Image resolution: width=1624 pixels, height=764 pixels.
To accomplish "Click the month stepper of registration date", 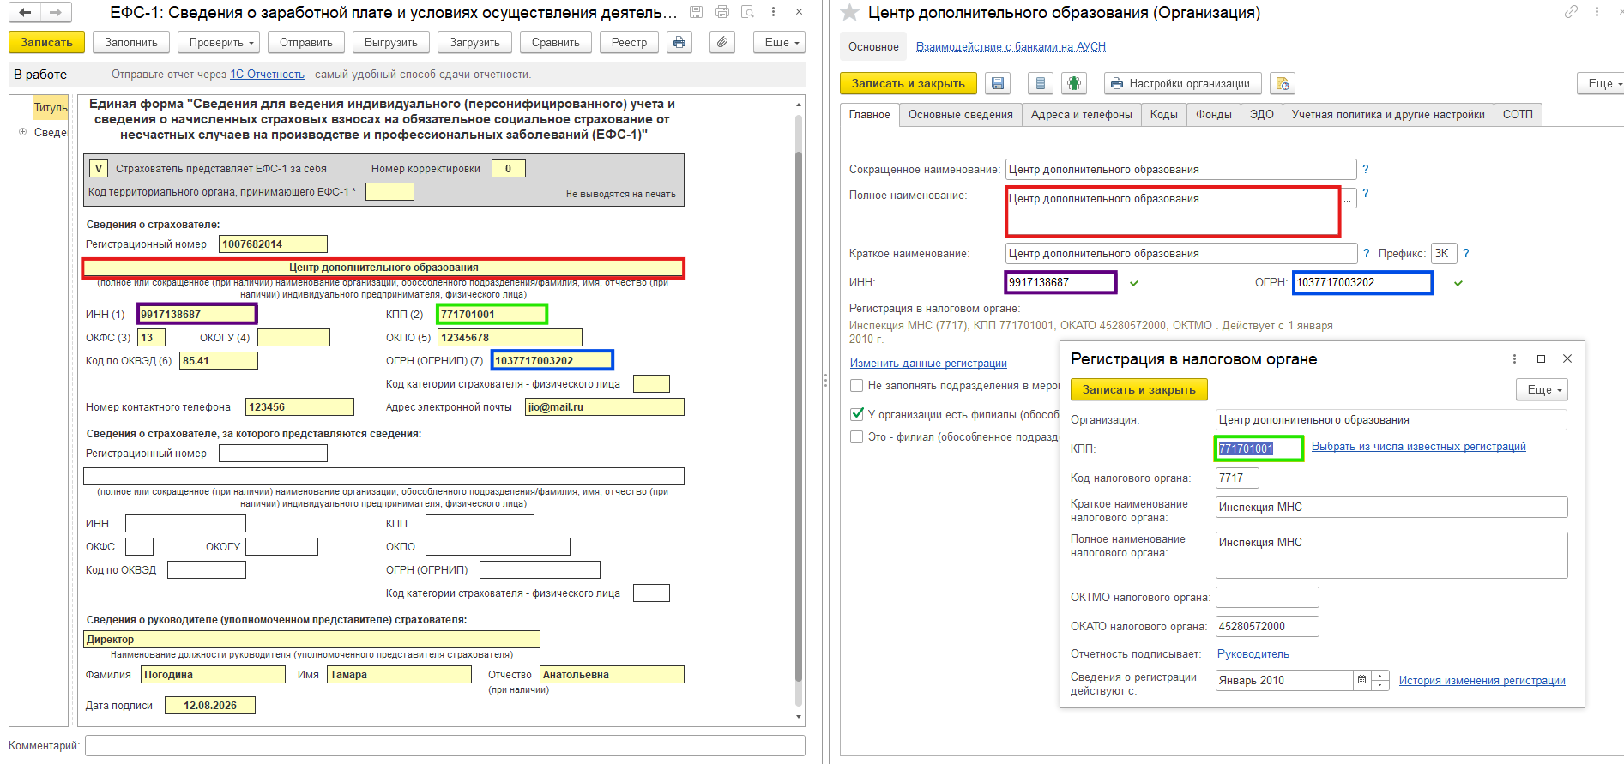I will (x=1379, y=680).
